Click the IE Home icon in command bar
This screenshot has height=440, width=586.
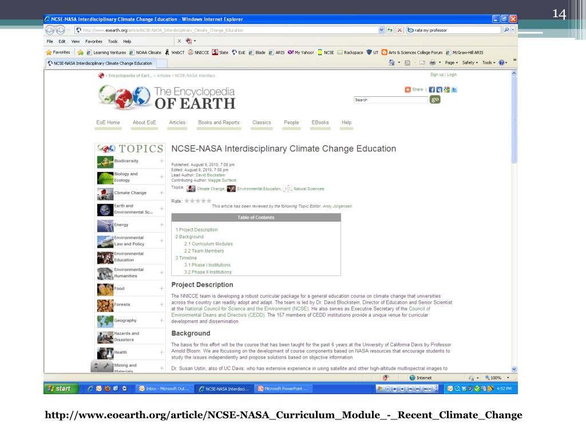coord(391,63)
